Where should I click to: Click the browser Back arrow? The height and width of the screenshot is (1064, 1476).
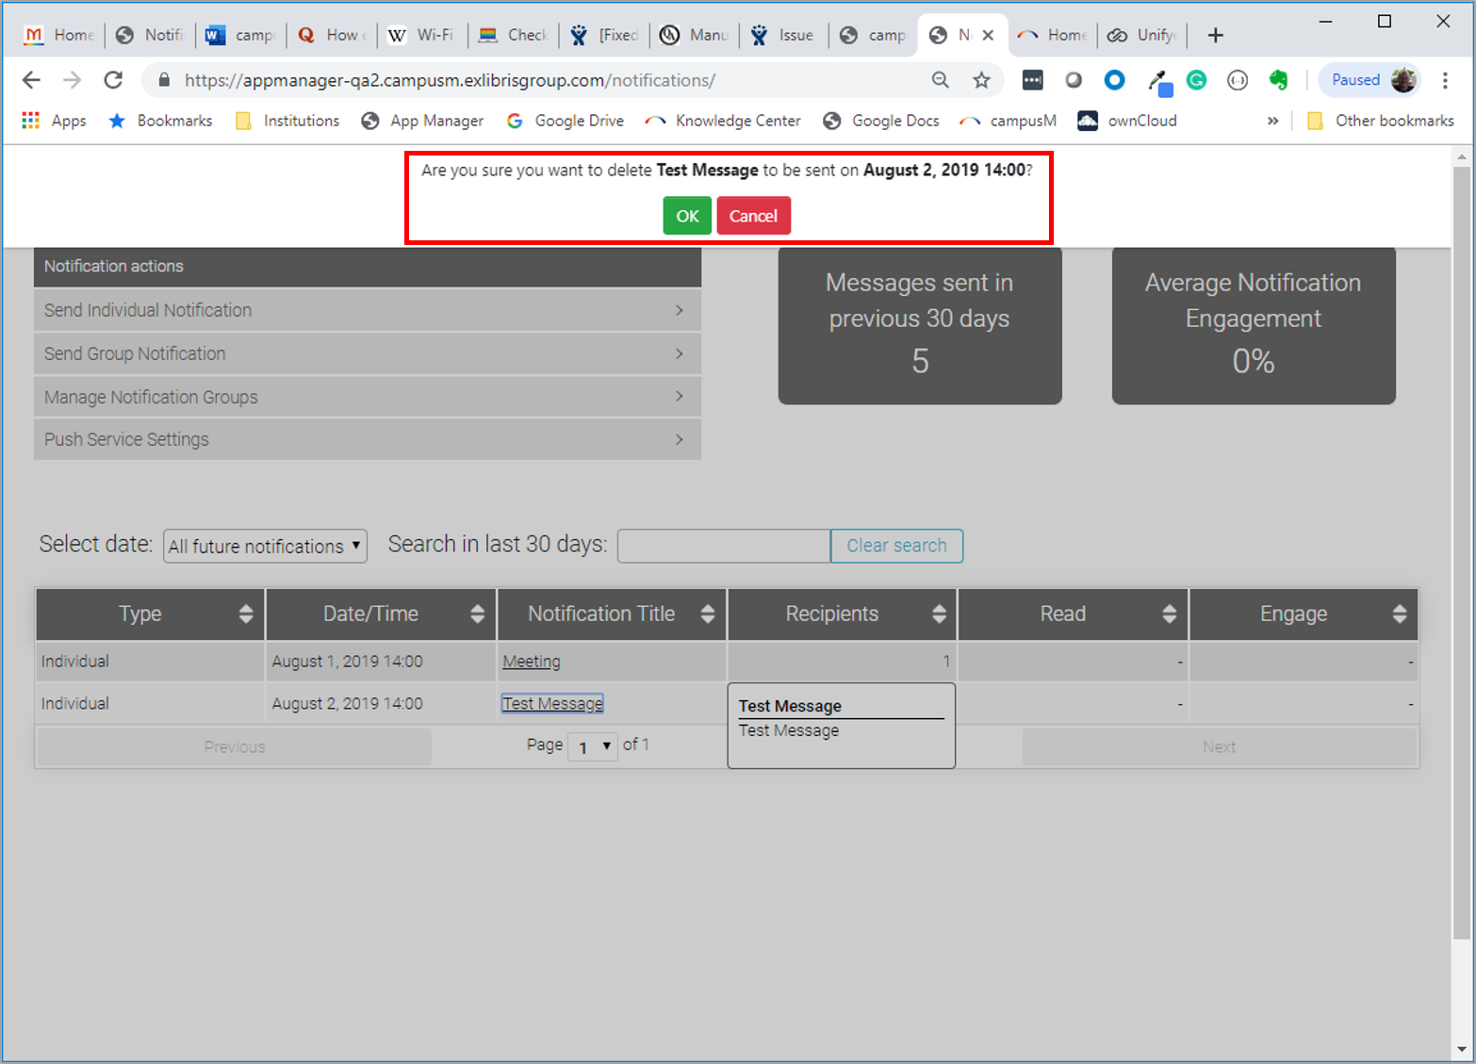[31, 80]
